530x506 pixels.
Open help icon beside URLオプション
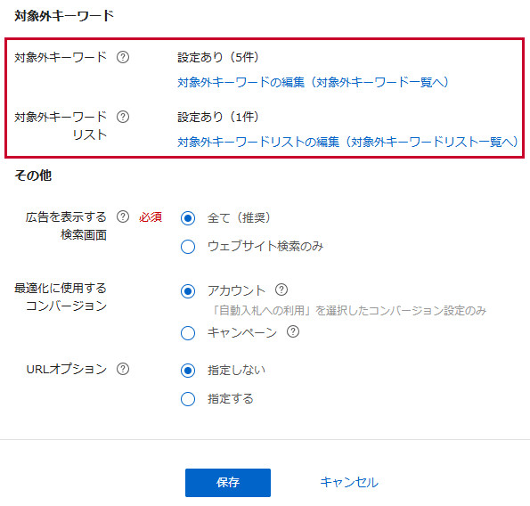123,369
